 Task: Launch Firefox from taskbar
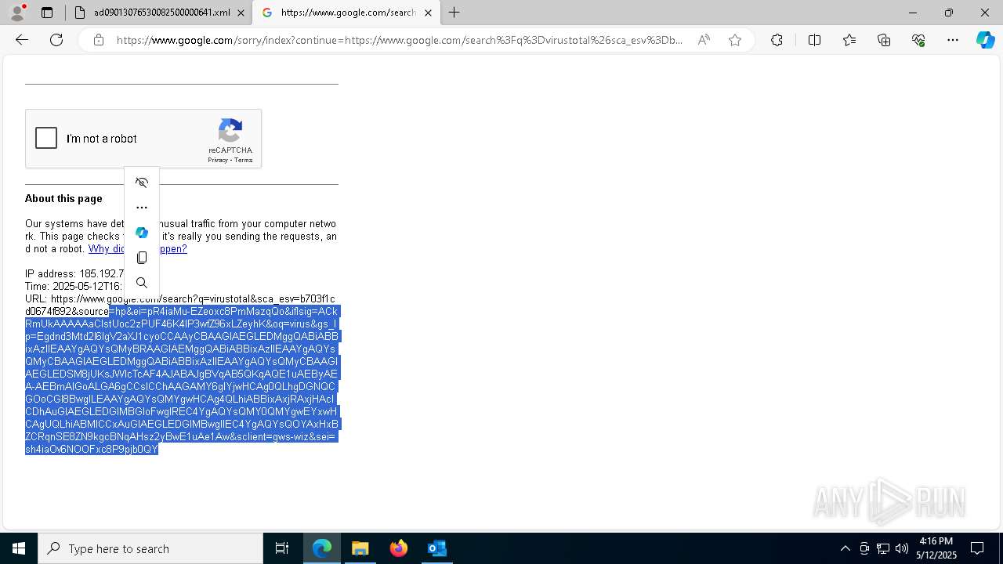[399, 548]
